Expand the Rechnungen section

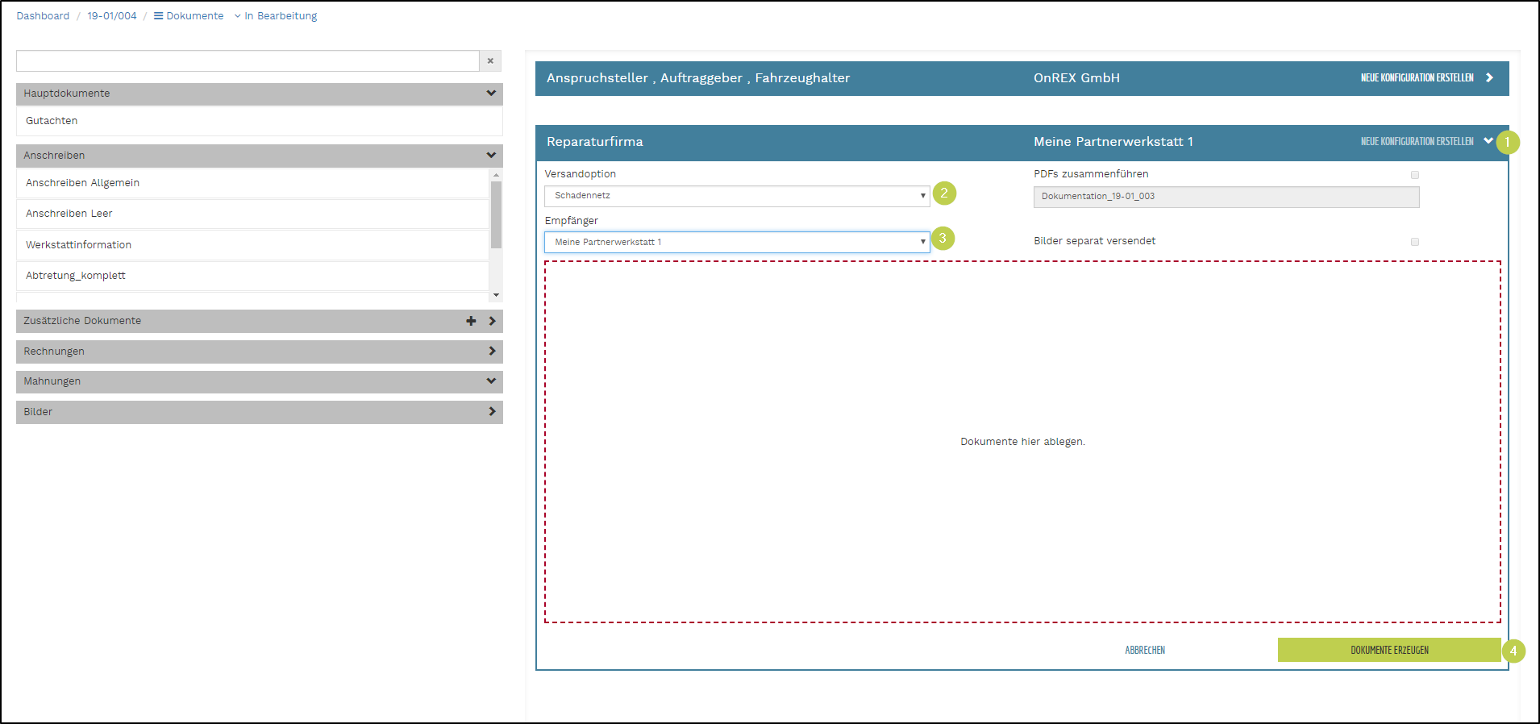pyautogui.click(x=492, y=352)
